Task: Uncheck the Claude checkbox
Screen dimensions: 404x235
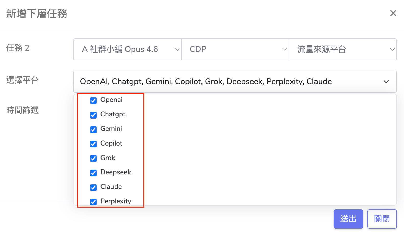Action: [93, 187]
